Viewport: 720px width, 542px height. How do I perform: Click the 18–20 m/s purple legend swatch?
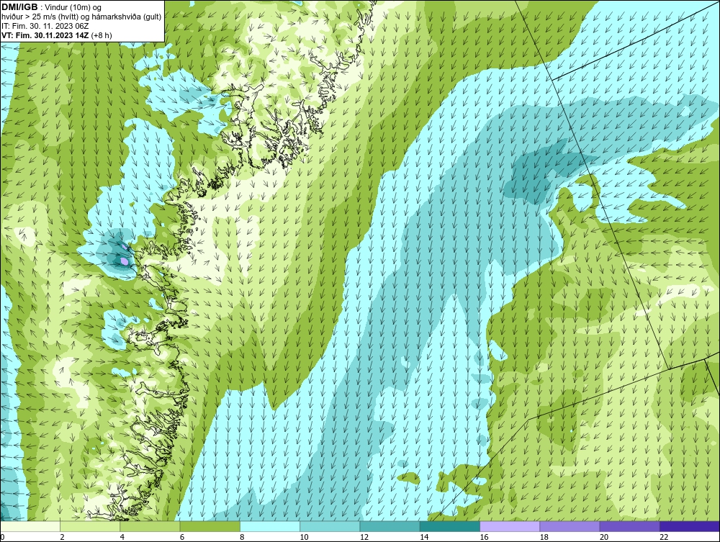[x=570, y=526]
